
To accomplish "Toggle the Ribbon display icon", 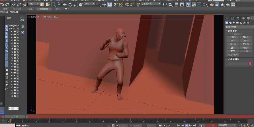I will 188,5.
